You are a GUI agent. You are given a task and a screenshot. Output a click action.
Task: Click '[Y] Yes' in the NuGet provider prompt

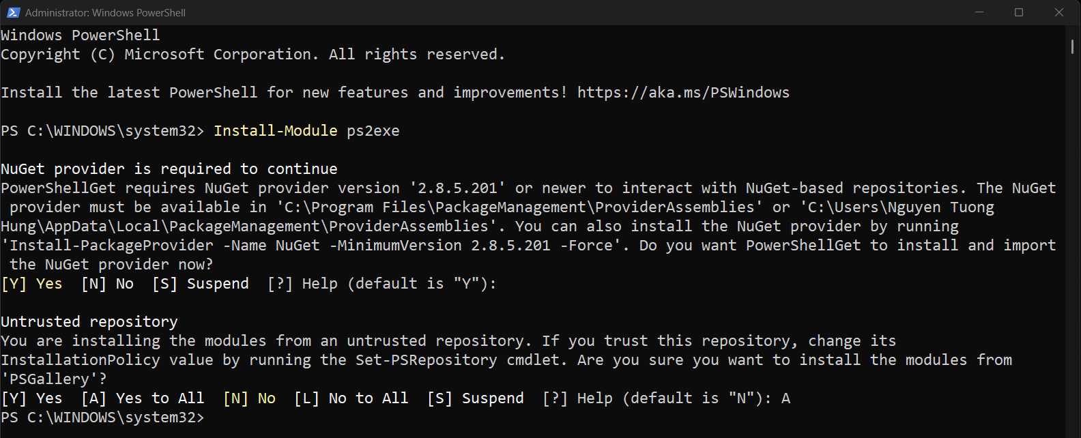pyautogui.click(x=31, y=284)
